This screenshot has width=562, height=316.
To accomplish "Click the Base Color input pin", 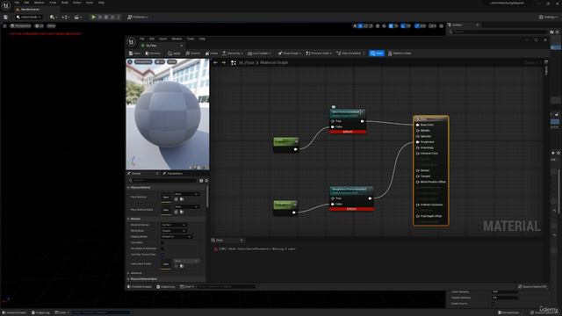I will pyautogui.click(x=418, y=125).
